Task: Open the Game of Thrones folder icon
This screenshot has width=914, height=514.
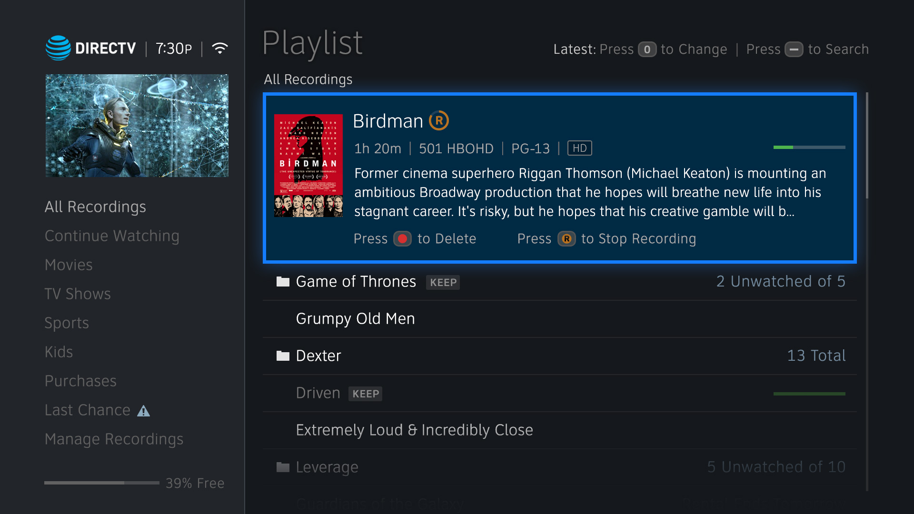Action: coord(283,282)
